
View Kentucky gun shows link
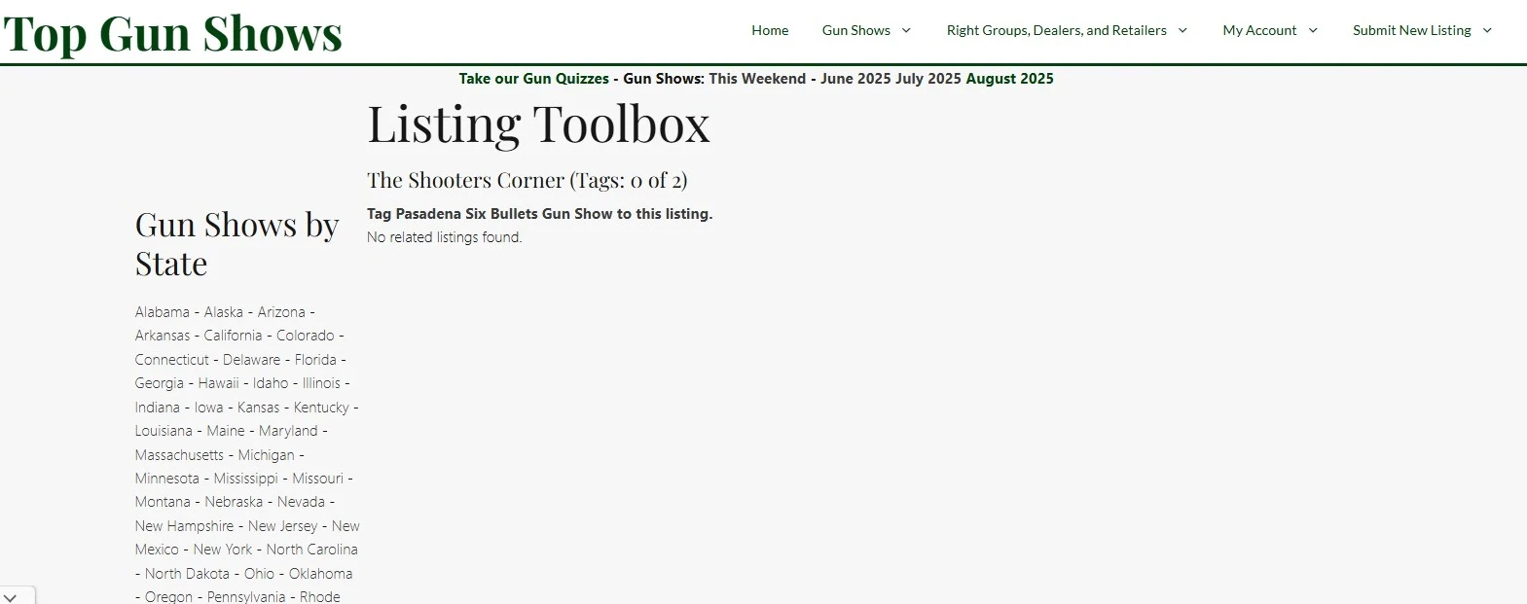pyautogui.click(x=321, y=408)
